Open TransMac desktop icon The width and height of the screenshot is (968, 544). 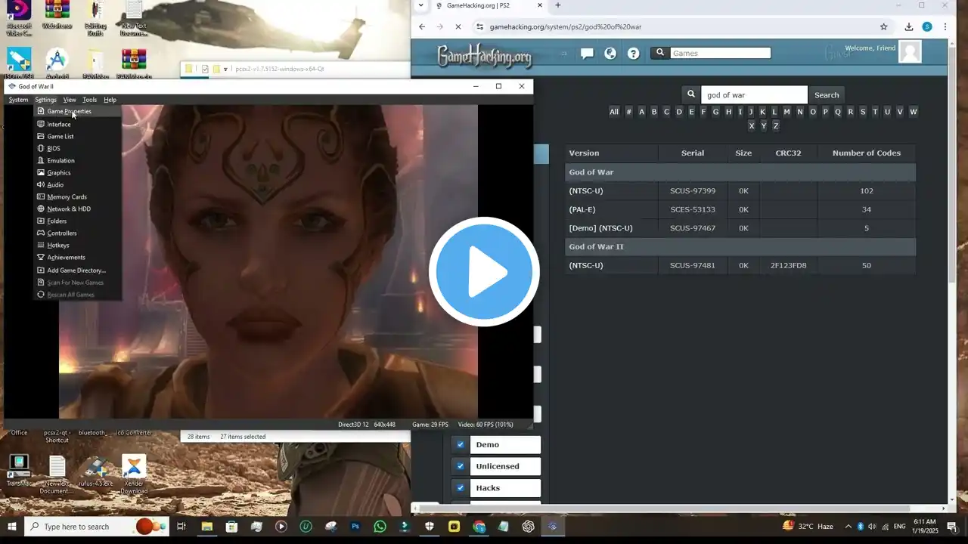click(x=19, y=471)
